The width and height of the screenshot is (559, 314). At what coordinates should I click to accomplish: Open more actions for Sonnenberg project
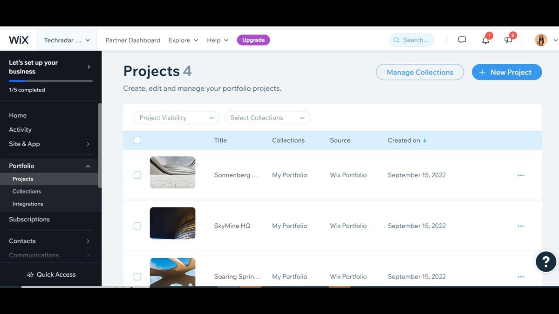tap(521, 175)
